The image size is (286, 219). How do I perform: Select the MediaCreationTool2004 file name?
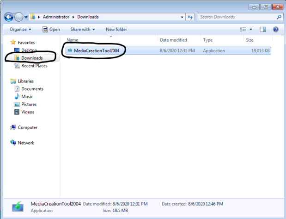(97, 50)
